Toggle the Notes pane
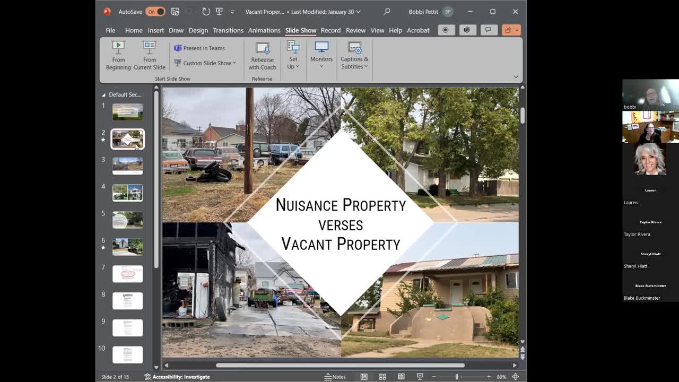The width and height of the screenshot is (679, 382). click(x=335, y=377)
